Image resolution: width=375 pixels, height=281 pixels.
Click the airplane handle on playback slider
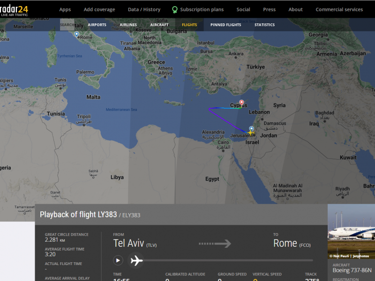136,260
